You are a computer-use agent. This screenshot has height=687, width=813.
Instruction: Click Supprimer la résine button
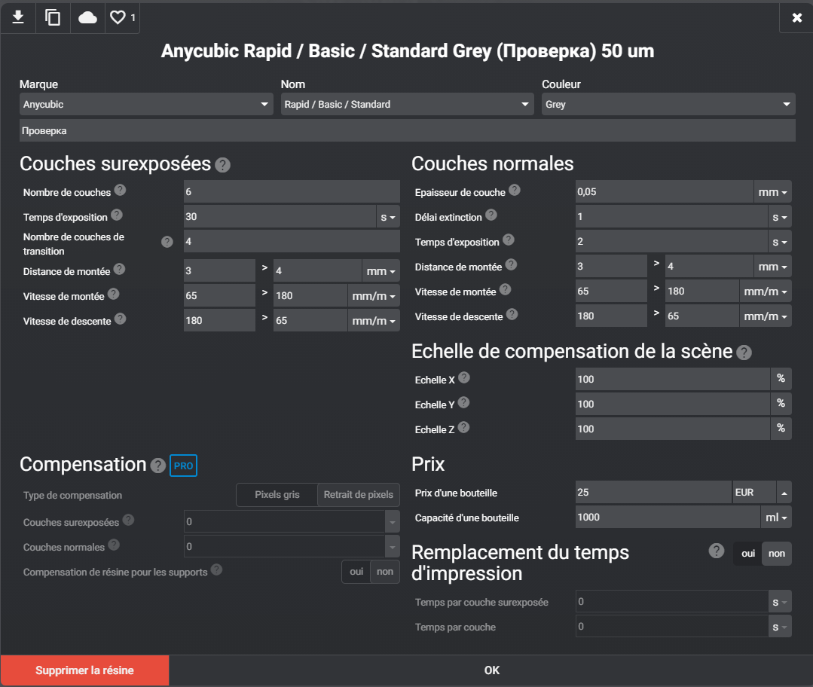[84, 670]
